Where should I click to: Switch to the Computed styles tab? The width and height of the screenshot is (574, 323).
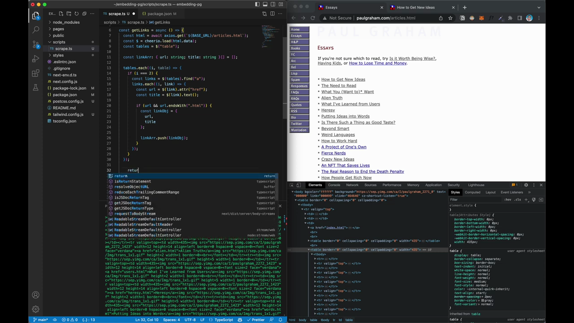pyautogui.click(x=472, y=192)
